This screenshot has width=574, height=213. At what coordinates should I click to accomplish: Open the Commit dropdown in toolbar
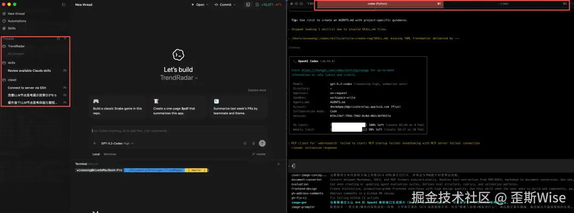pyautogui.click(x=225, y=5)
